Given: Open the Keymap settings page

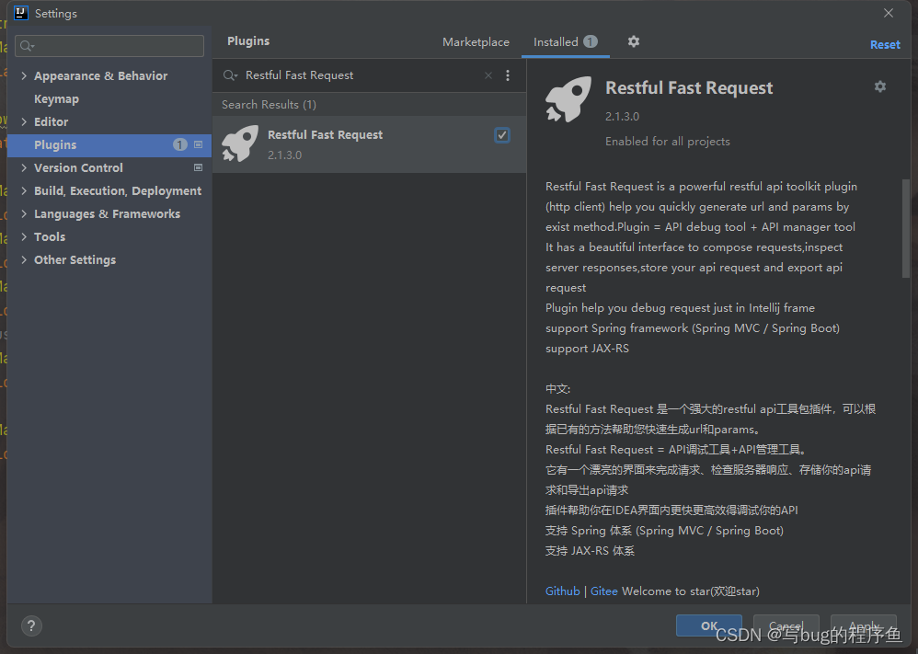Looking at the screenshot, I should pyautogui.click(x=56, y=99).
